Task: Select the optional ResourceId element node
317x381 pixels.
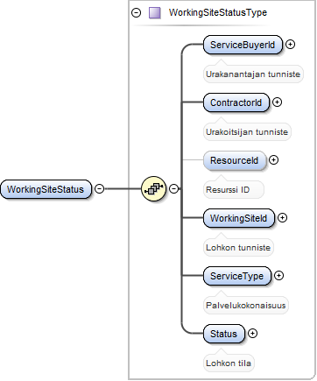Action: coord(235,160)
